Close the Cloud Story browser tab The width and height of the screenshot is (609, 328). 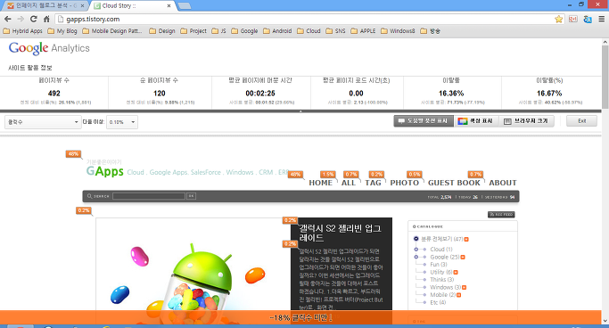tap(169, 6)
